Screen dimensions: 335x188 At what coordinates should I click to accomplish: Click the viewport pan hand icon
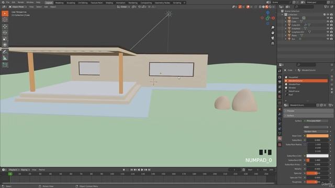273,32
